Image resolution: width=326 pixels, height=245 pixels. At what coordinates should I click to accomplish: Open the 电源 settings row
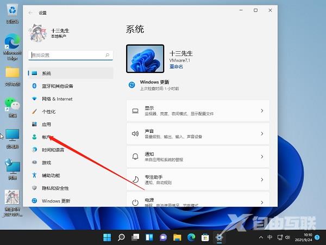pyautogui.click(x=198, y=199)
